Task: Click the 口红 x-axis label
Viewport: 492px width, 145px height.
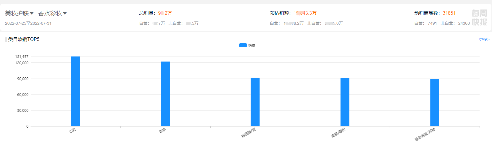Action: click(73, 131)
